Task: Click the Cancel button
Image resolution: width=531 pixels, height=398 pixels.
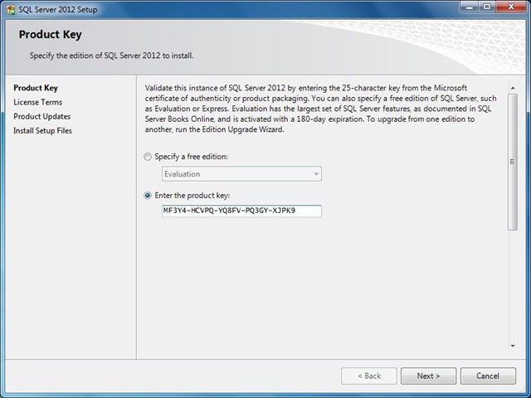Action: click(x=488, y=376)
